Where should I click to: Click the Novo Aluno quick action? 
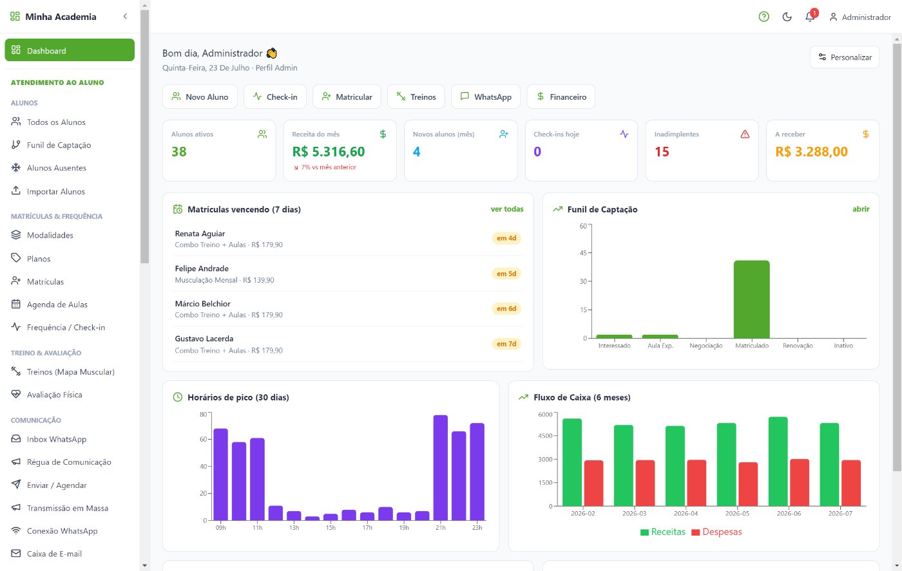tap(200, 97)
